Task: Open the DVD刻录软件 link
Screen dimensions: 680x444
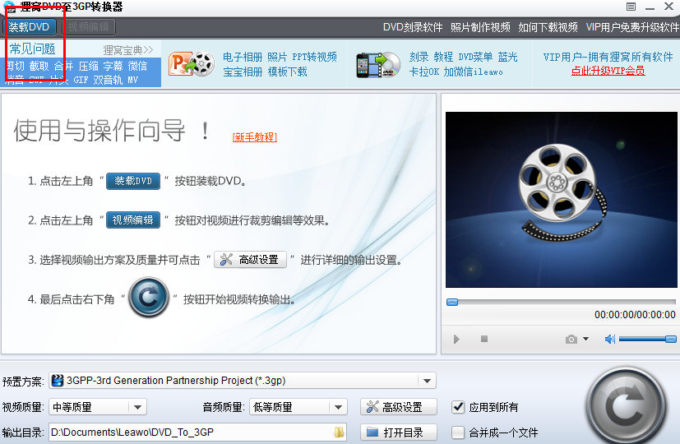Action: point(413,27)
